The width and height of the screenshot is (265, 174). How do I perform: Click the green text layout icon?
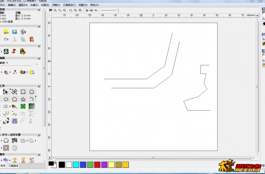click(31, 106)
